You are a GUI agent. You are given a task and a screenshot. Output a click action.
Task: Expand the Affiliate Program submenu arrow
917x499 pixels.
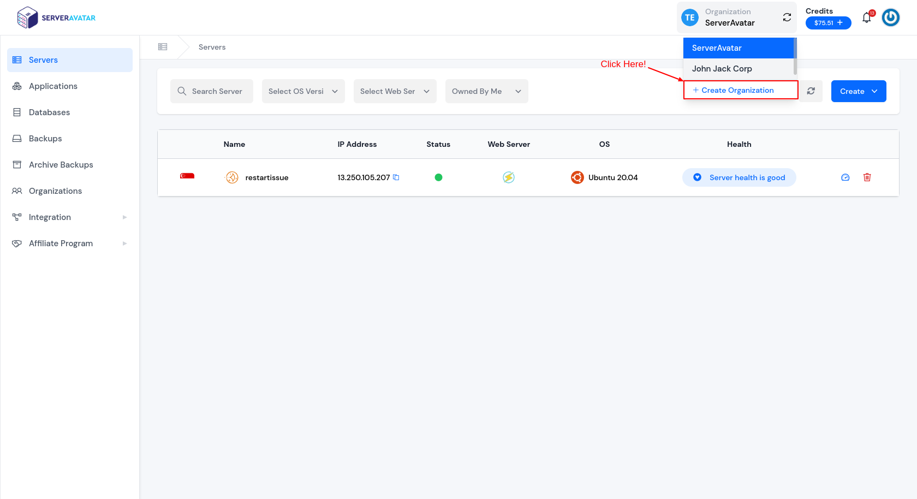click(124, 243)
